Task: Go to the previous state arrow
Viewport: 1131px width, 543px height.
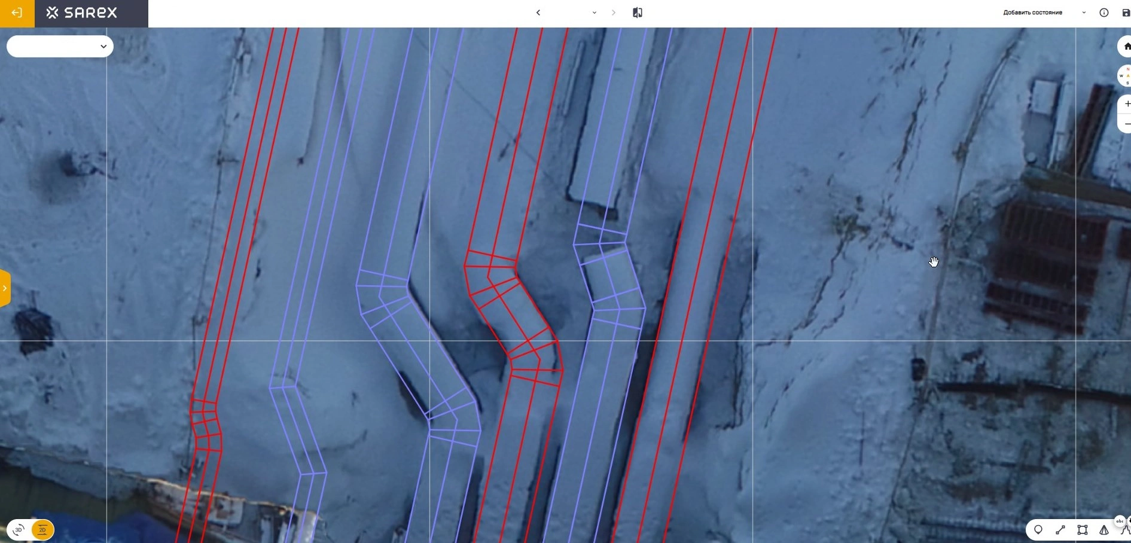Action: (x=538, y=13)
